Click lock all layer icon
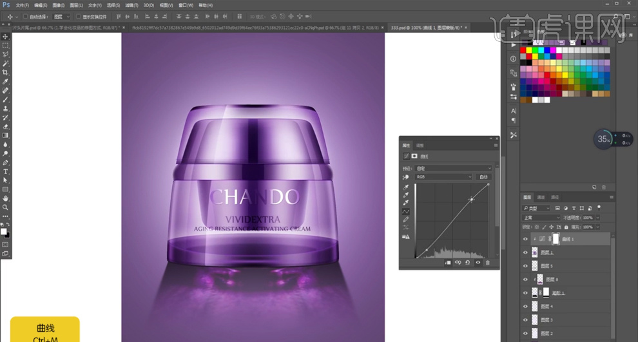This screenshot has height=342, width=638. tap(566, 227)
